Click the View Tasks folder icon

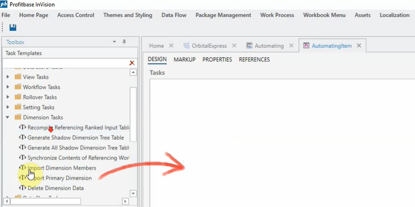(x=18, y=77)
